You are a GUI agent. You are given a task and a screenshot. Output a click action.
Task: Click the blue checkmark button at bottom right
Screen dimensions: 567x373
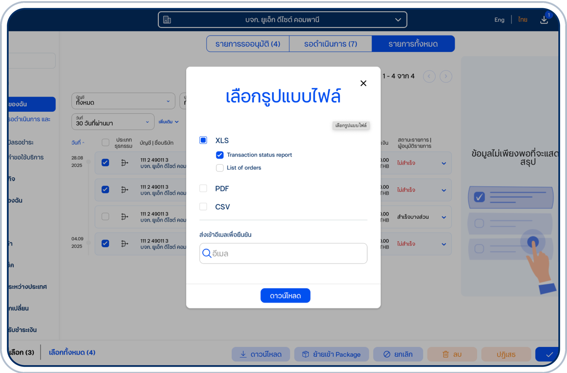point(549,354)
